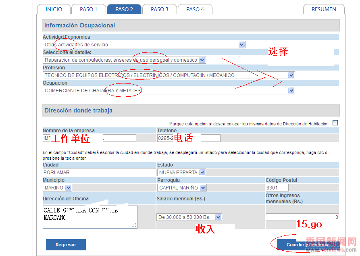
Task: Switch to the PASO 1 tab
Action: pos(89,9)
